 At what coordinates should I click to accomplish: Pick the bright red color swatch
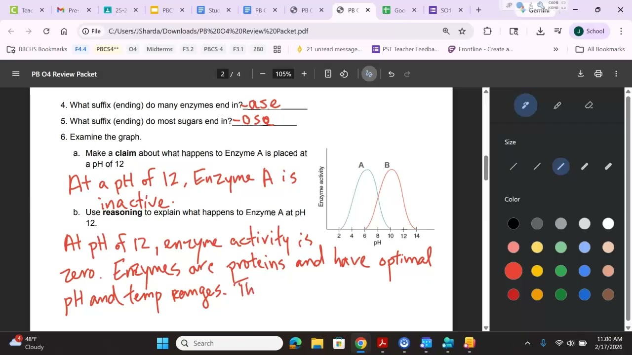click(x=513, y=271)
